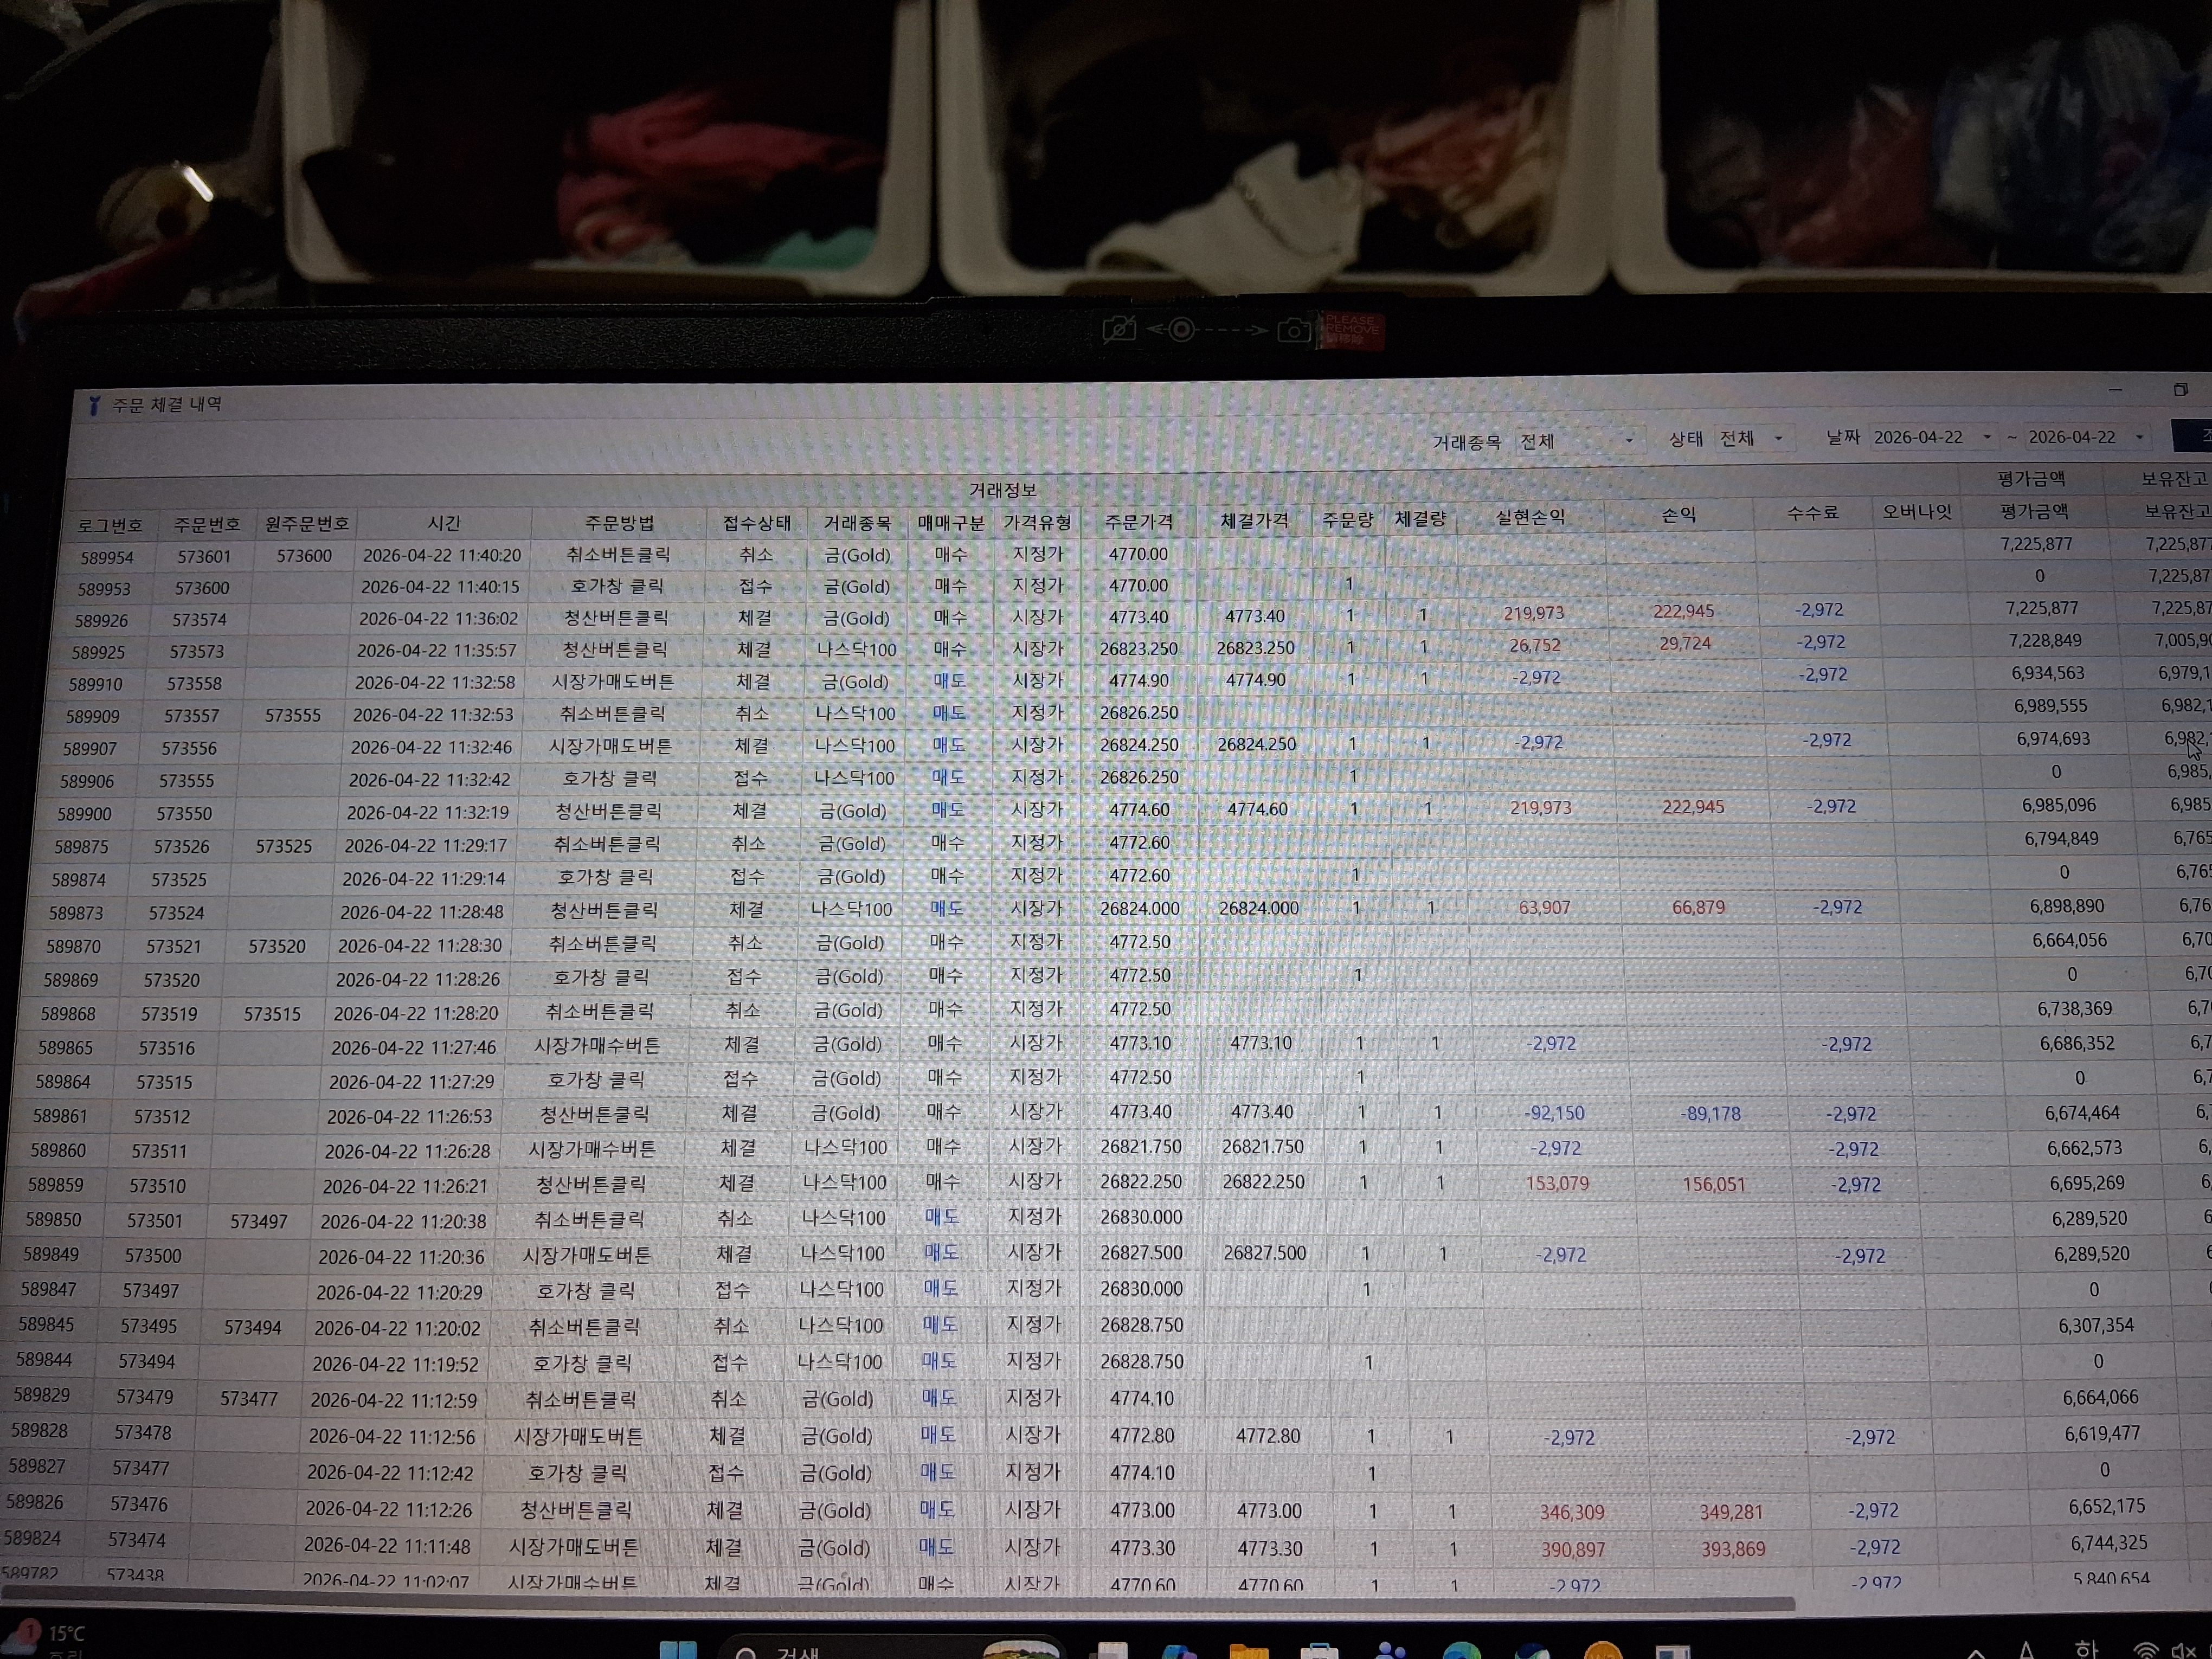
Task: Click the loss value -89,178
Action: pyautogui.click(x=1711, y=1113)
